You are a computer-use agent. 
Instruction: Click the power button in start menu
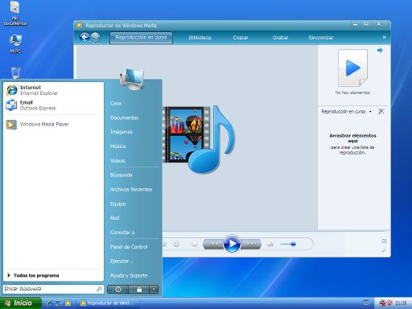click(117, 290)
